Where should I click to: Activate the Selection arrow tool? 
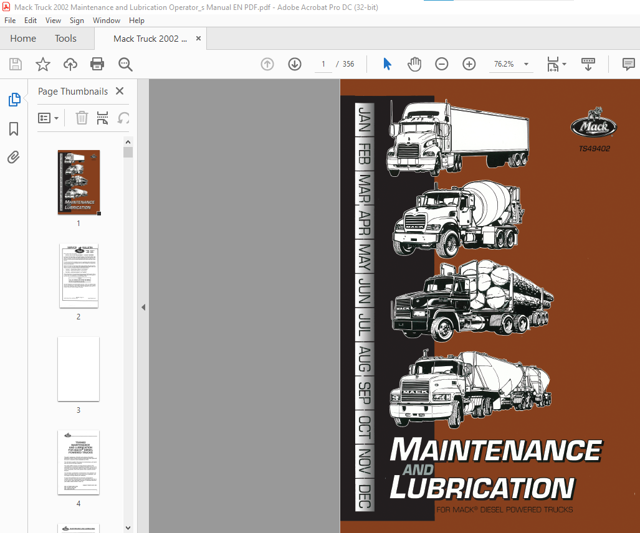click(387, 64)
